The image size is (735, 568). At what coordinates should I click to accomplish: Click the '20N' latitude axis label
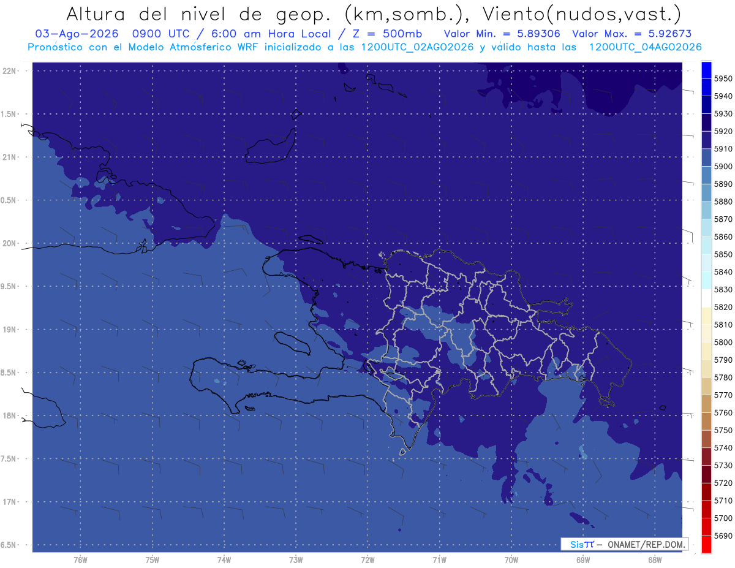(x=10, y=243)
